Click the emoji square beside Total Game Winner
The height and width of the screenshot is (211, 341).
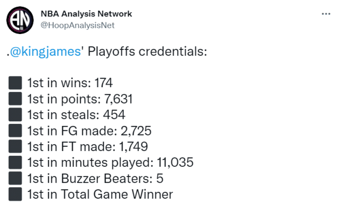tap(15, 194)
